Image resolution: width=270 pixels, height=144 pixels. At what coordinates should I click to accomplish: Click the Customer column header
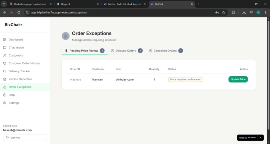98,69
